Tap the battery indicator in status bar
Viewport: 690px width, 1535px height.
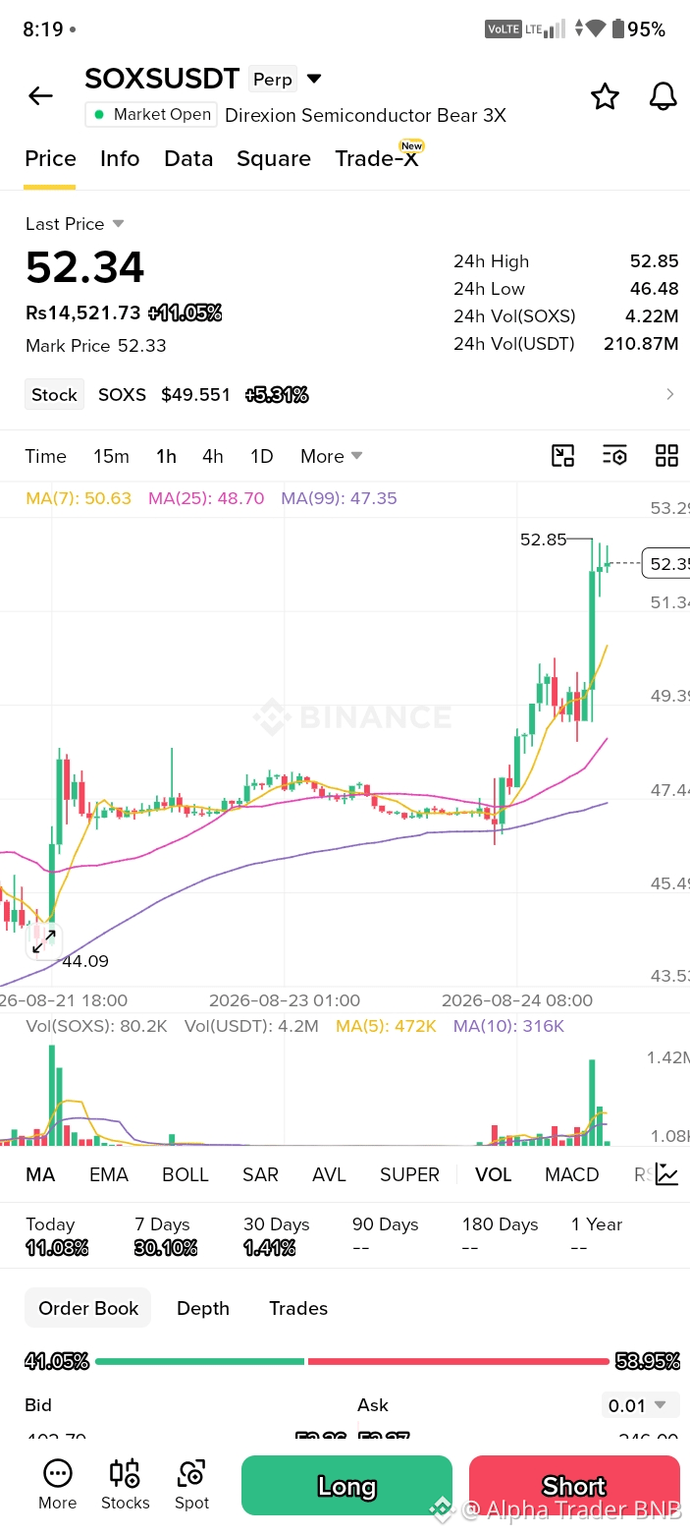pos(639,29)
